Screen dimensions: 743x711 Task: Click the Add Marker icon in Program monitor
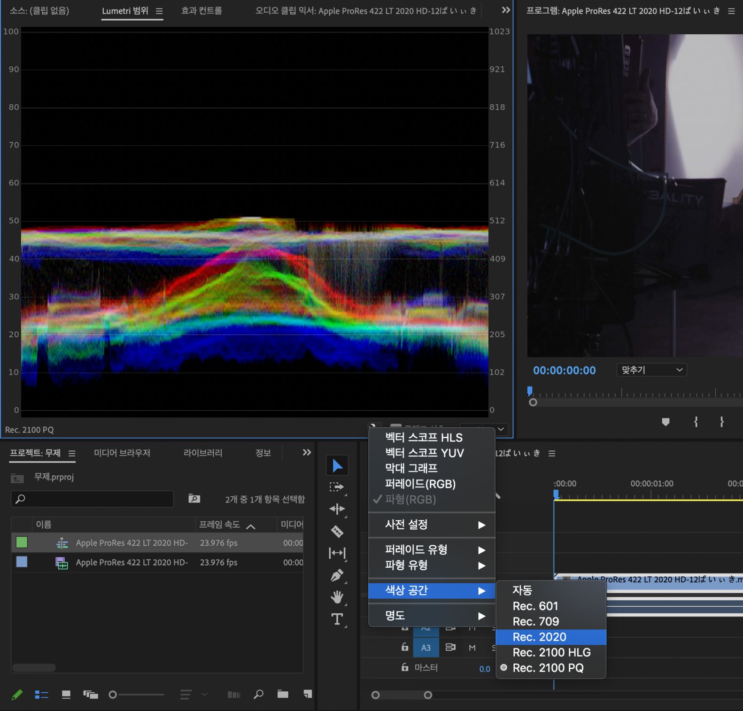click(x=666, y=422)
